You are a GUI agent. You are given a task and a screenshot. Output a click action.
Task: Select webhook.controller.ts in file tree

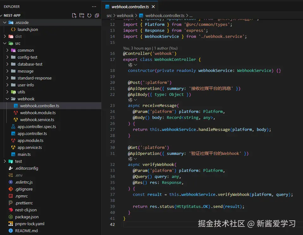coord(50,106)
